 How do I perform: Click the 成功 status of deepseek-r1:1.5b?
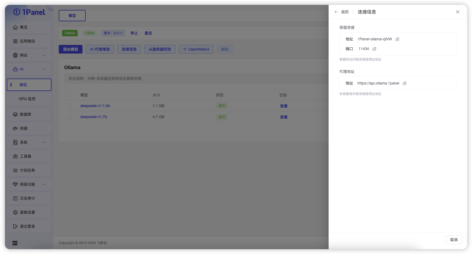(222, 106)
